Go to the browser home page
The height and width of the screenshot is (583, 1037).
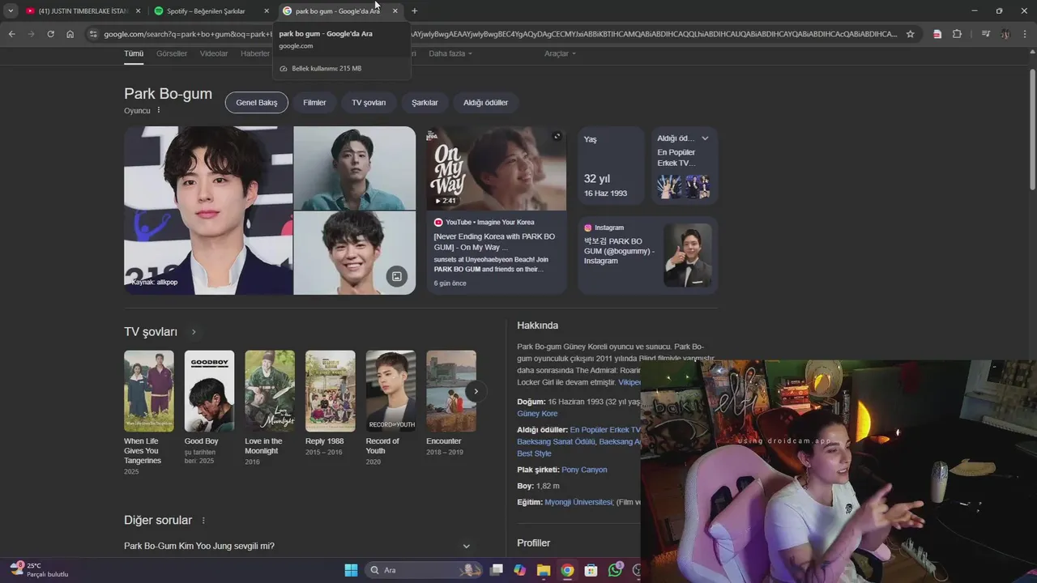(x=70, y=34)
